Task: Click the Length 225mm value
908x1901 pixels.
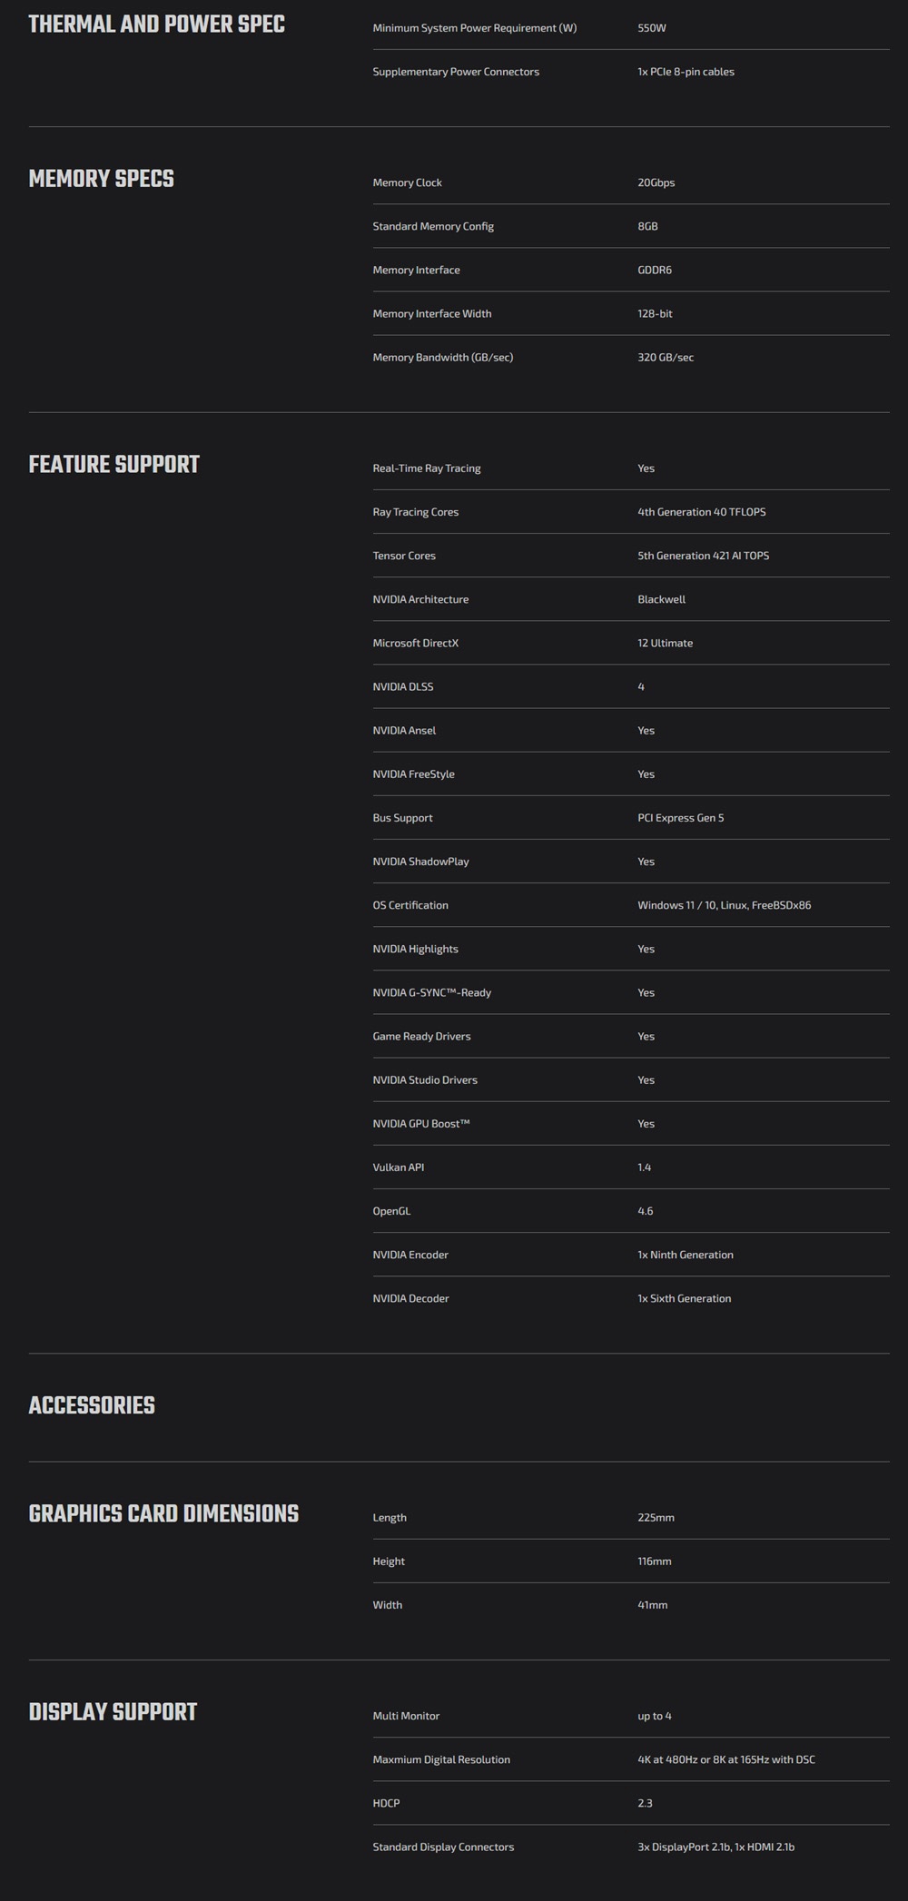Action: 656,1517
